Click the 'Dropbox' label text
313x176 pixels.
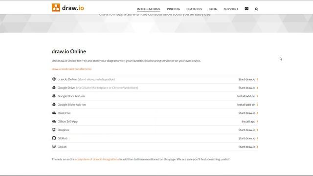63,130
